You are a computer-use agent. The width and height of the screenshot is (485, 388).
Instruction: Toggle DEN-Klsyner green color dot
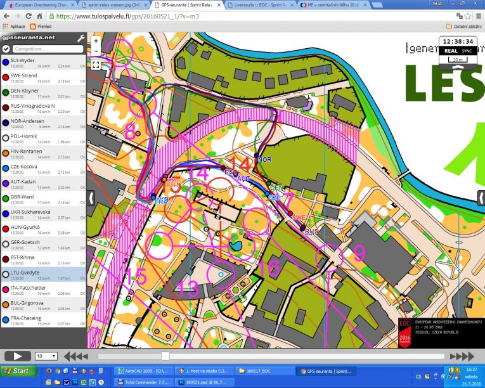point(6,93)
